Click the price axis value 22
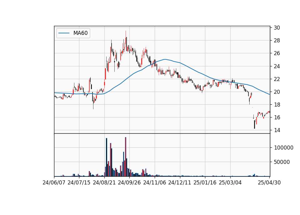The image size is (300, 215). click(277, 79)
